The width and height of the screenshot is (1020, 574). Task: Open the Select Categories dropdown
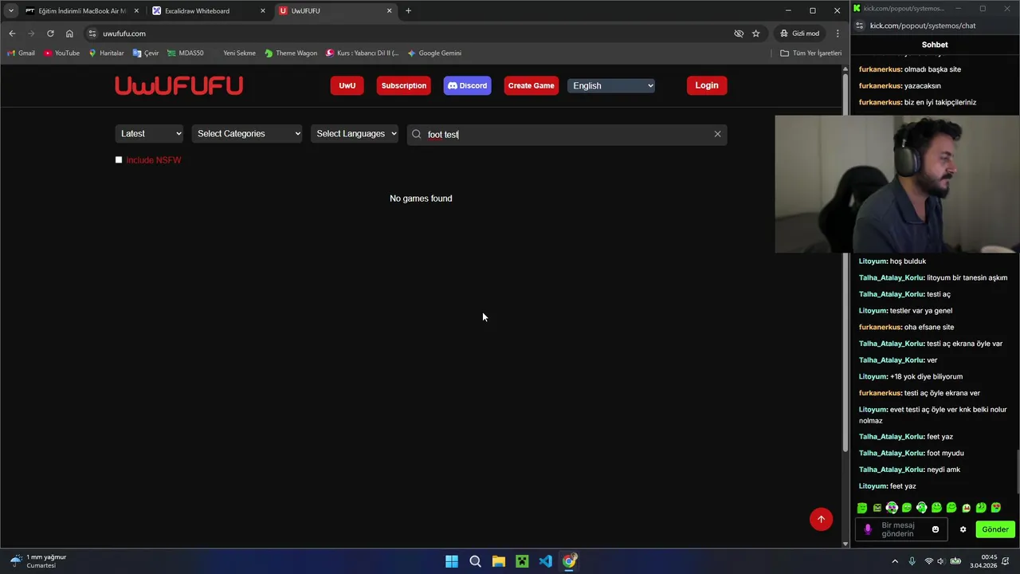pyautogui.click(x=247, y=133)
